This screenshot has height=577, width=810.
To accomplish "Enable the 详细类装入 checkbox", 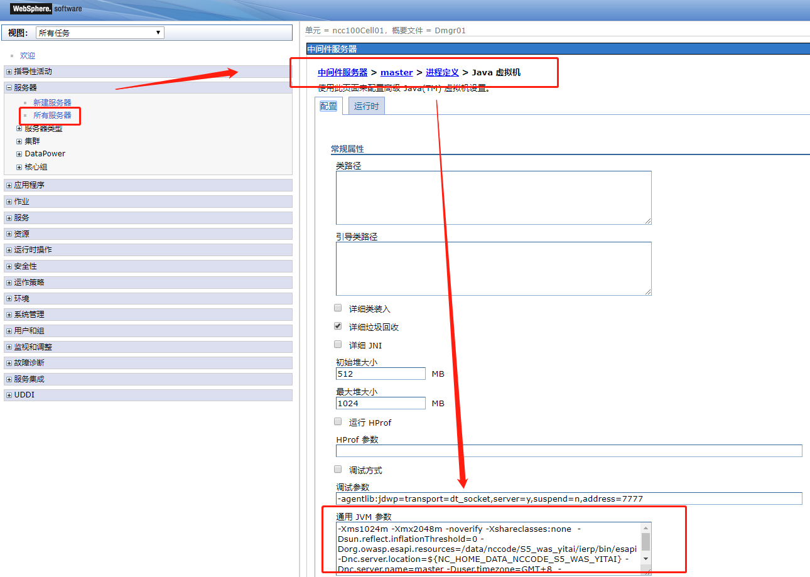I will [x=338, y=308].
